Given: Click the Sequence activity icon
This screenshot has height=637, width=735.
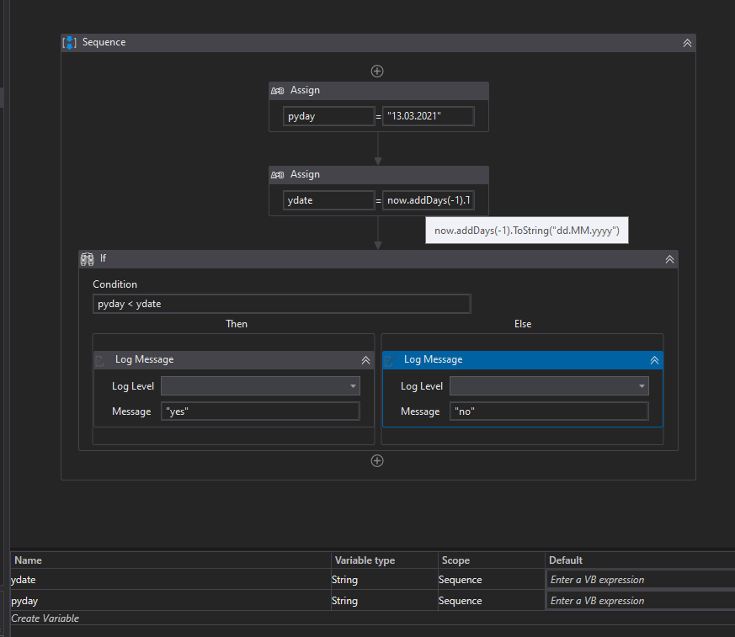Looking at the screenshot, I should point(70,43).
